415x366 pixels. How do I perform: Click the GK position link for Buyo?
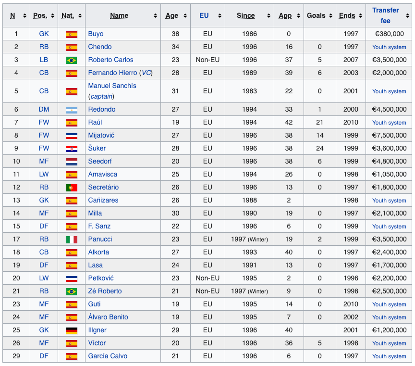tap(44, 34)
